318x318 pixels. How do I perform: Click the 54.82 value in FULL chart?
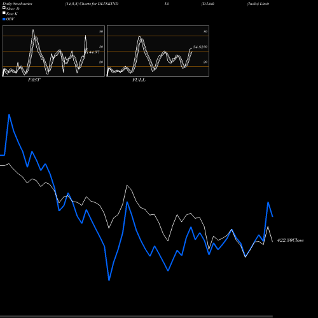coord(198,47)
